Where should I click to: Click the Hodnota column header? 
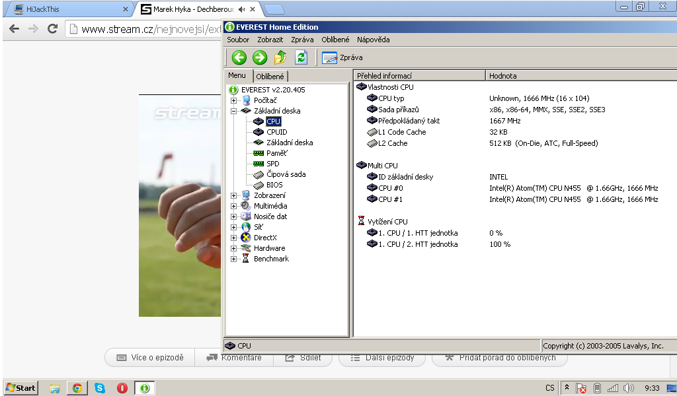point(581,76)
